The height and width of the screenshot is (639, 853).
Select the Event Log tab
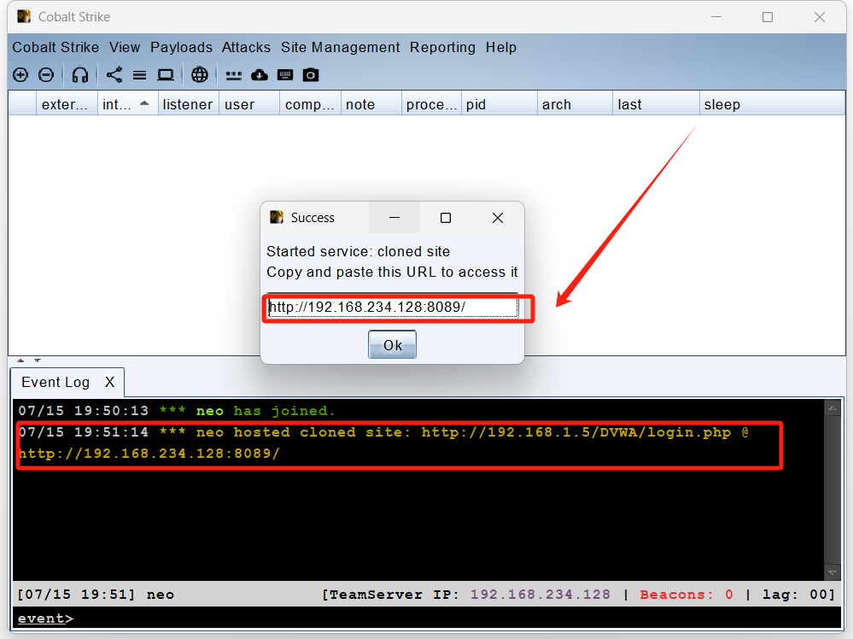tap(56, 382)
